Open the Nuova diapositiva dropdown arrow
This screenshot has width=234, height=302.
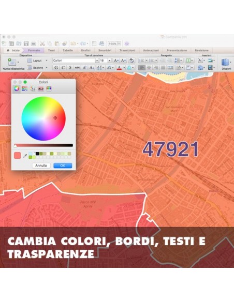(18, 62)
